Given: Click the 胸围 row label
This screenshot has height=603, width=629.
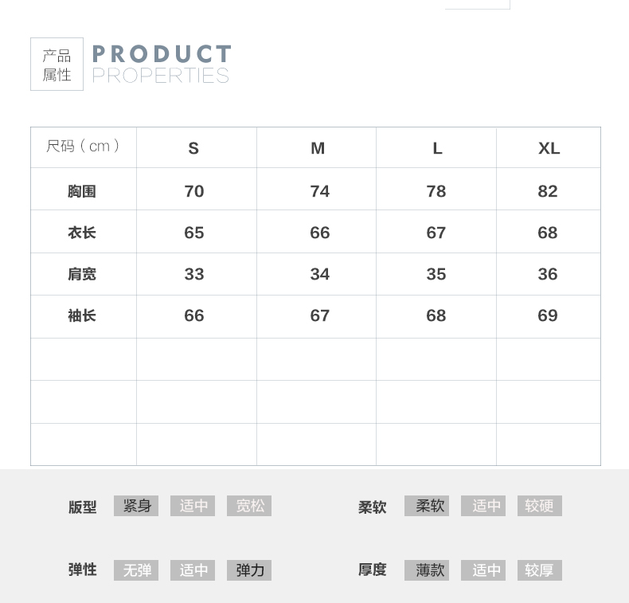Looking at the screenshot, I should [82, 191].
